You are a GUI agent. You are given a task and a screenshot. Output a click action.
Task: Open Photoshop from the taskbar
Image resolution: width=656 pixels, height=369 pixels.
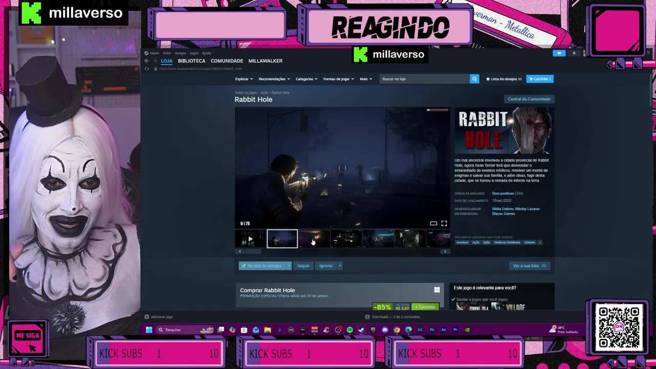pyautogui.click(x=432, y=330)
